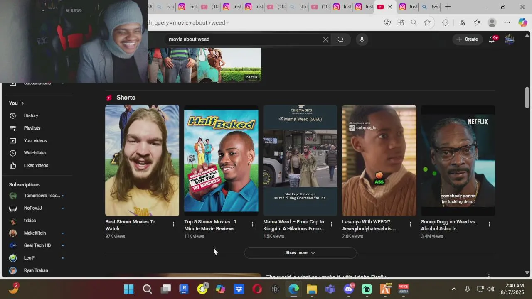The width and height of the screenshot is (532, 299).
Task: Play 'Lasanya With WEED!?' short thumbnail
Action: pyautogui.click(x=379, y=160)
